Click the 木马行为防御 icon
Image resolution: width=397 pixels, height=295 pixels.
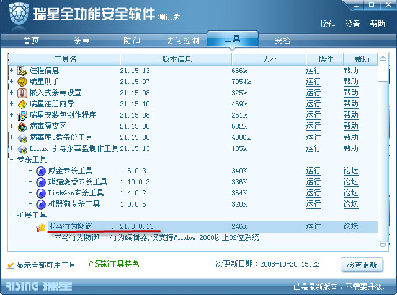(41, 227)
